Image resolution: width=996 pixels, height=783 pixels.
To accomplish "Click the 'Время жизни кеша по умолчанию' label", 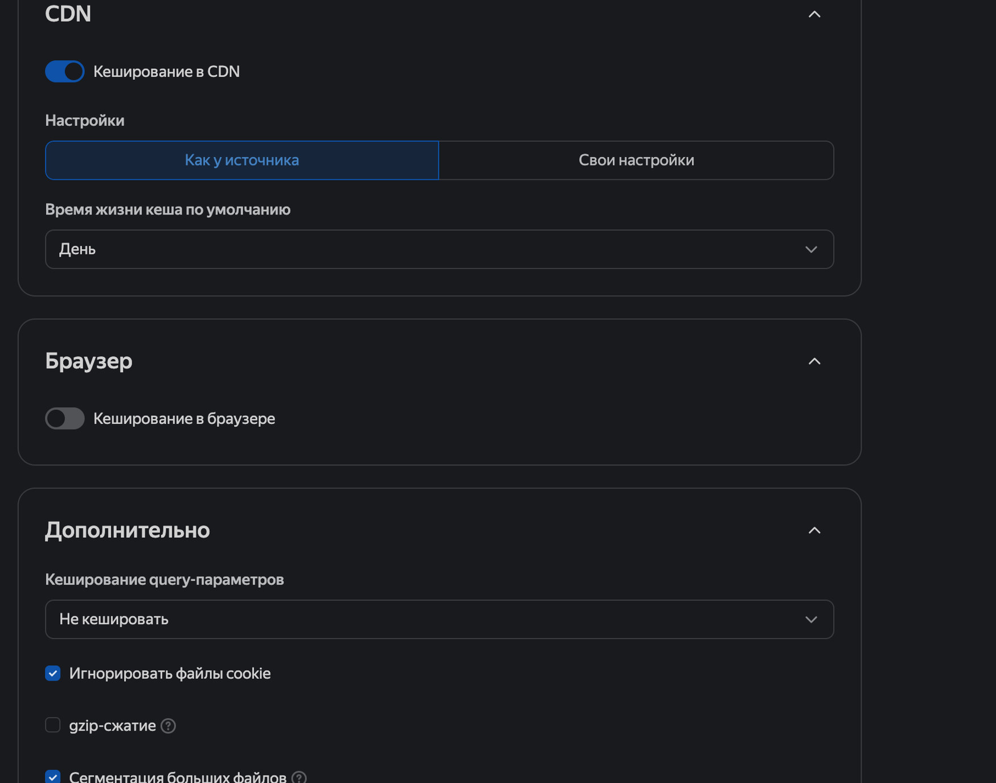I will pyautogui.click(x=168, y=209).
